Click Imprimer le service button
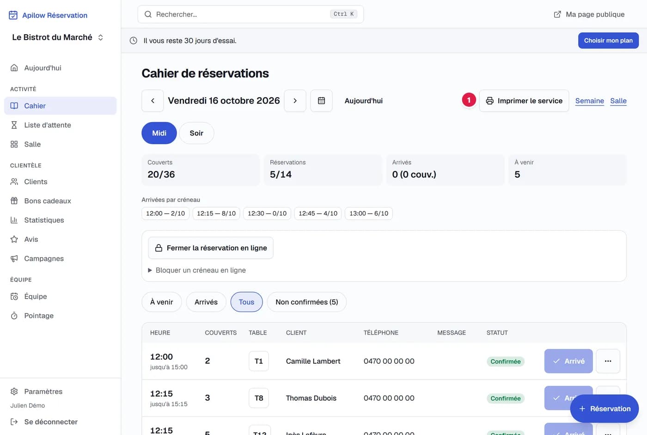647x435 pixels. (524, 101)
